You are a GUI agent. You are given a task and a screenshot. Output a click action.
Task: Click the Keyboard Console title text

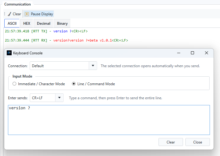point(28,53)
